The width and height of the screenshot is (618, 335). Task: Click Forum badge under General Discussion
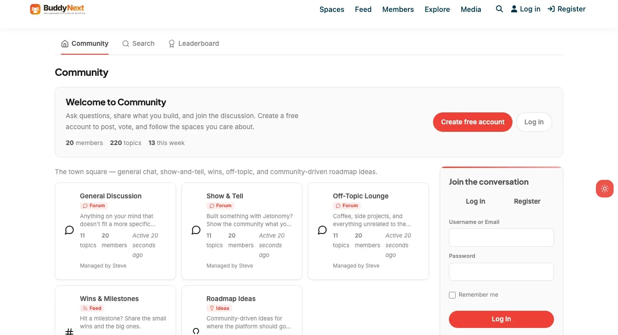(94, 206)
